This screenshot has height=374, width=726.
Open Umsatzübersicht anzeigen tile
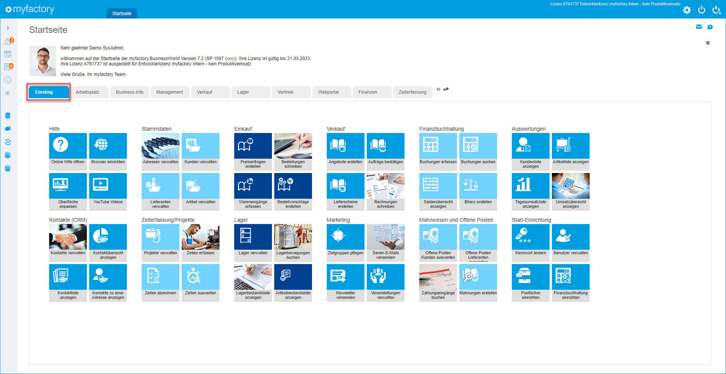coord(571,192)
